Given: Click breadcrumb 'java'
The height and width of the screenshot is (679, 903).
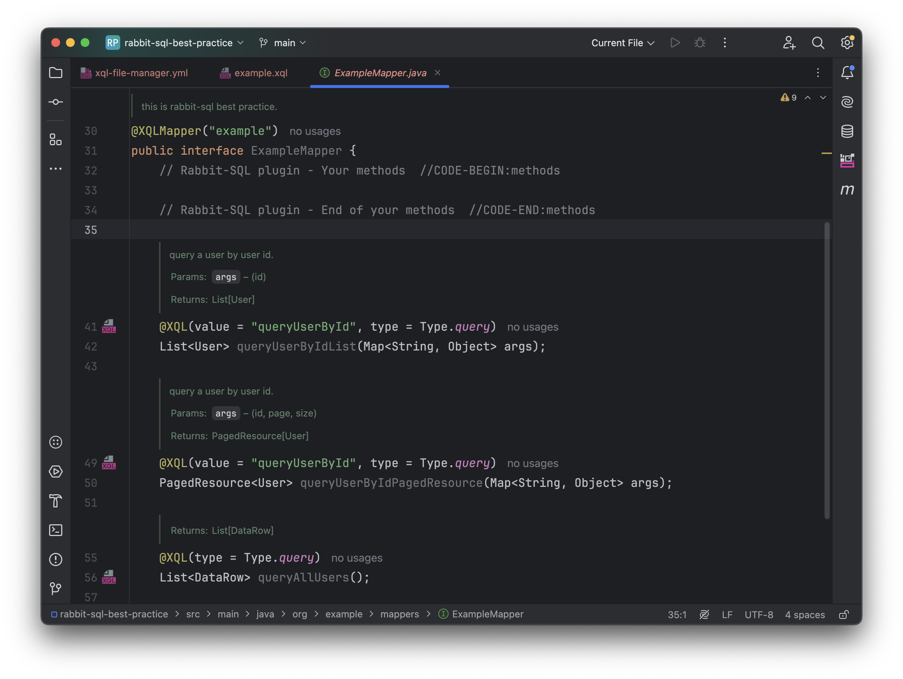Looking at the screenshot, I should click(265, 614).
